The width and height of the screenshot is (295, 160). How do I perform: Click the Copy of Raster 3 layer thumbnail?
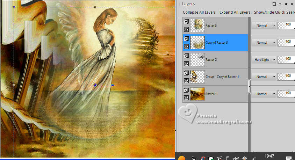click(197, 43)
